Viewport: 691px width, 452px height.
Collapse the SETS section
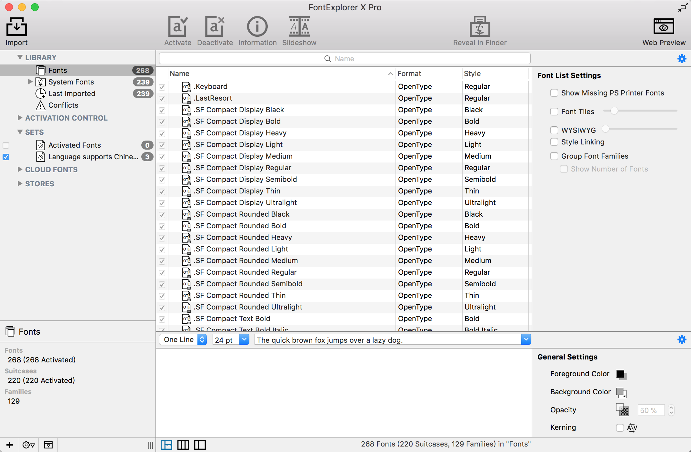20,132
